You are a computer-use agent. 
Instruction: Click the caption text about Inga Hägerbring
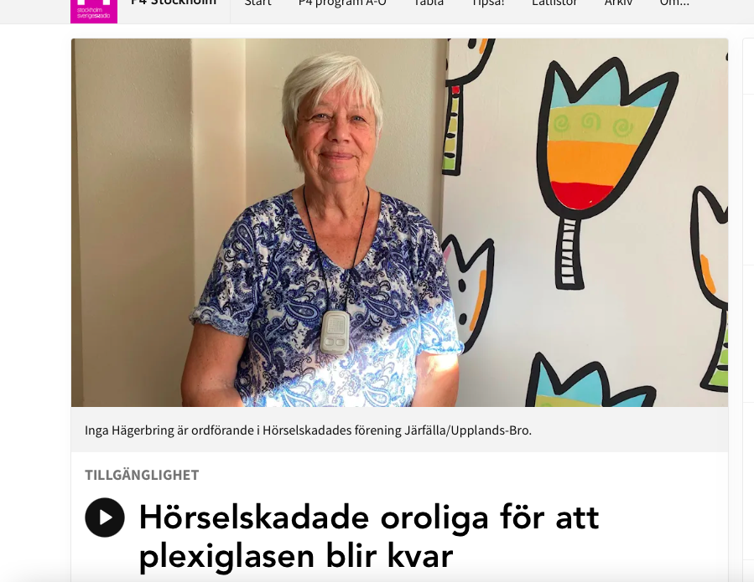[309, 430]
